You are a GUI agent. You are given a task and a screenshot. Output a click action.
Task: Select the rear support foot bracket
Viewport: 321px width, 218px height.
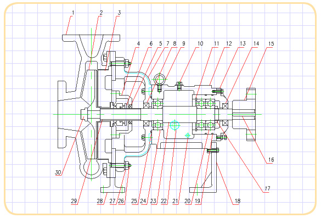coord(203,167)
